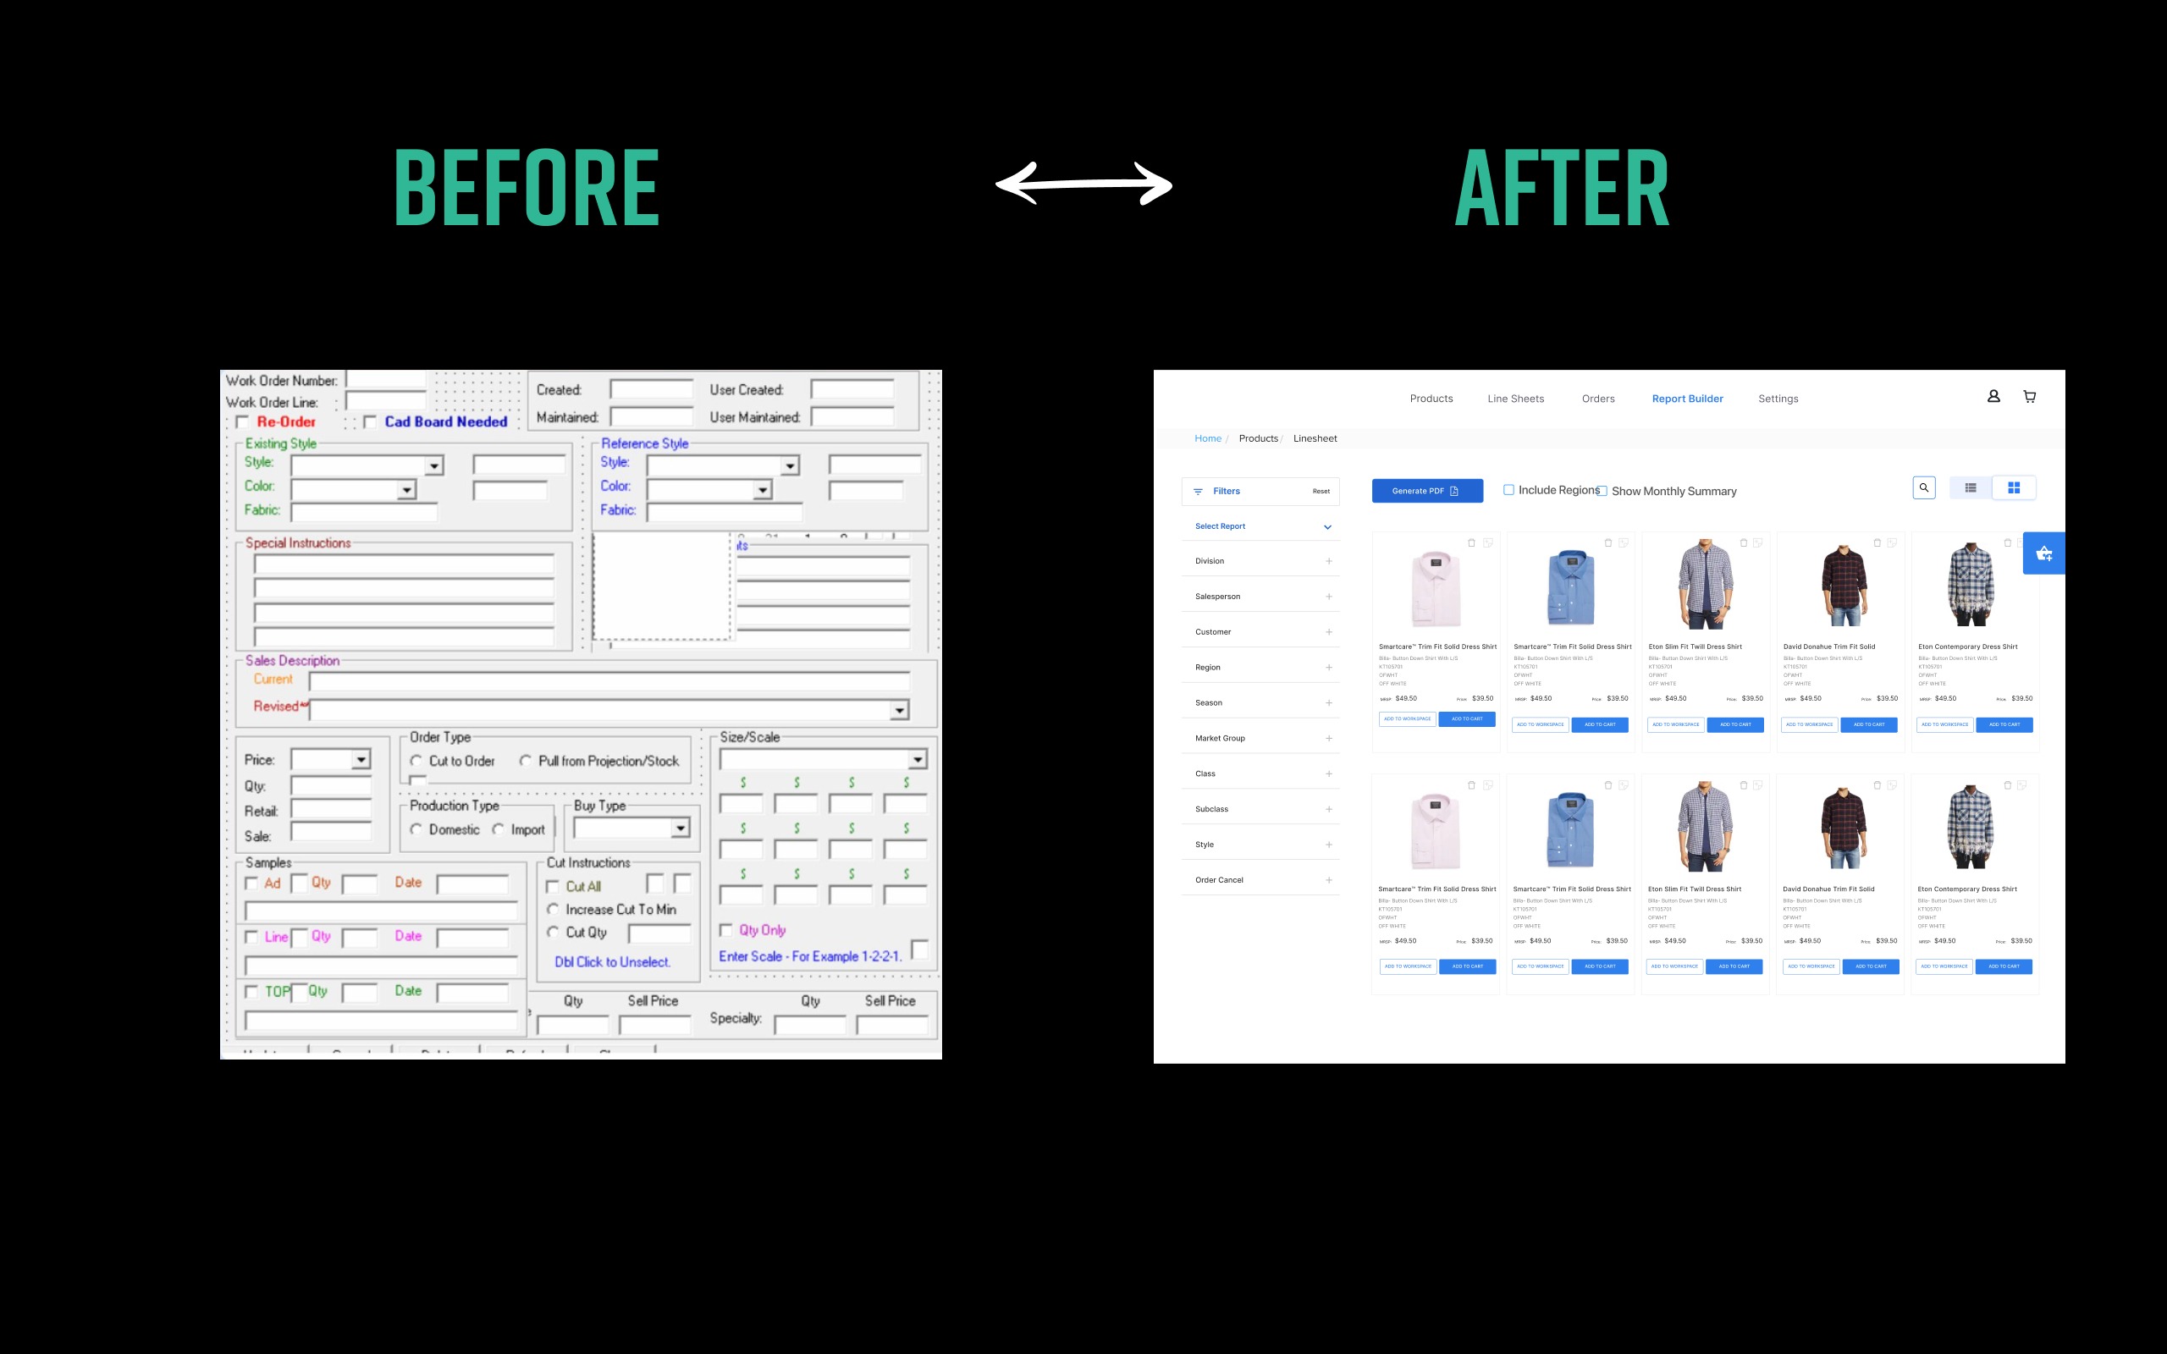Screen dimensions: 2167x1354
Task: Switch to grid view layout icon
Action: tap(2014, 487)
